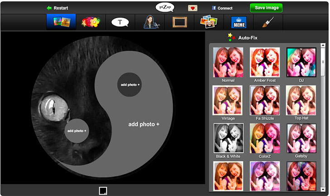Click the Save Image button

coord(266,8)
